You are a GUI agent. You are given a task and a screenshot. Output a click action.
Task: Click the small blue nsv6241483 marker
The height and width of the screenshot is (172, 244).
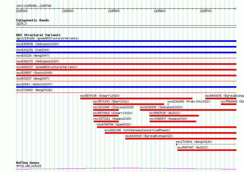coord(168,104)
